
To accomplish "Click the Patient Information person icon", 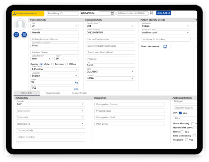I will (x=14, y=13).
